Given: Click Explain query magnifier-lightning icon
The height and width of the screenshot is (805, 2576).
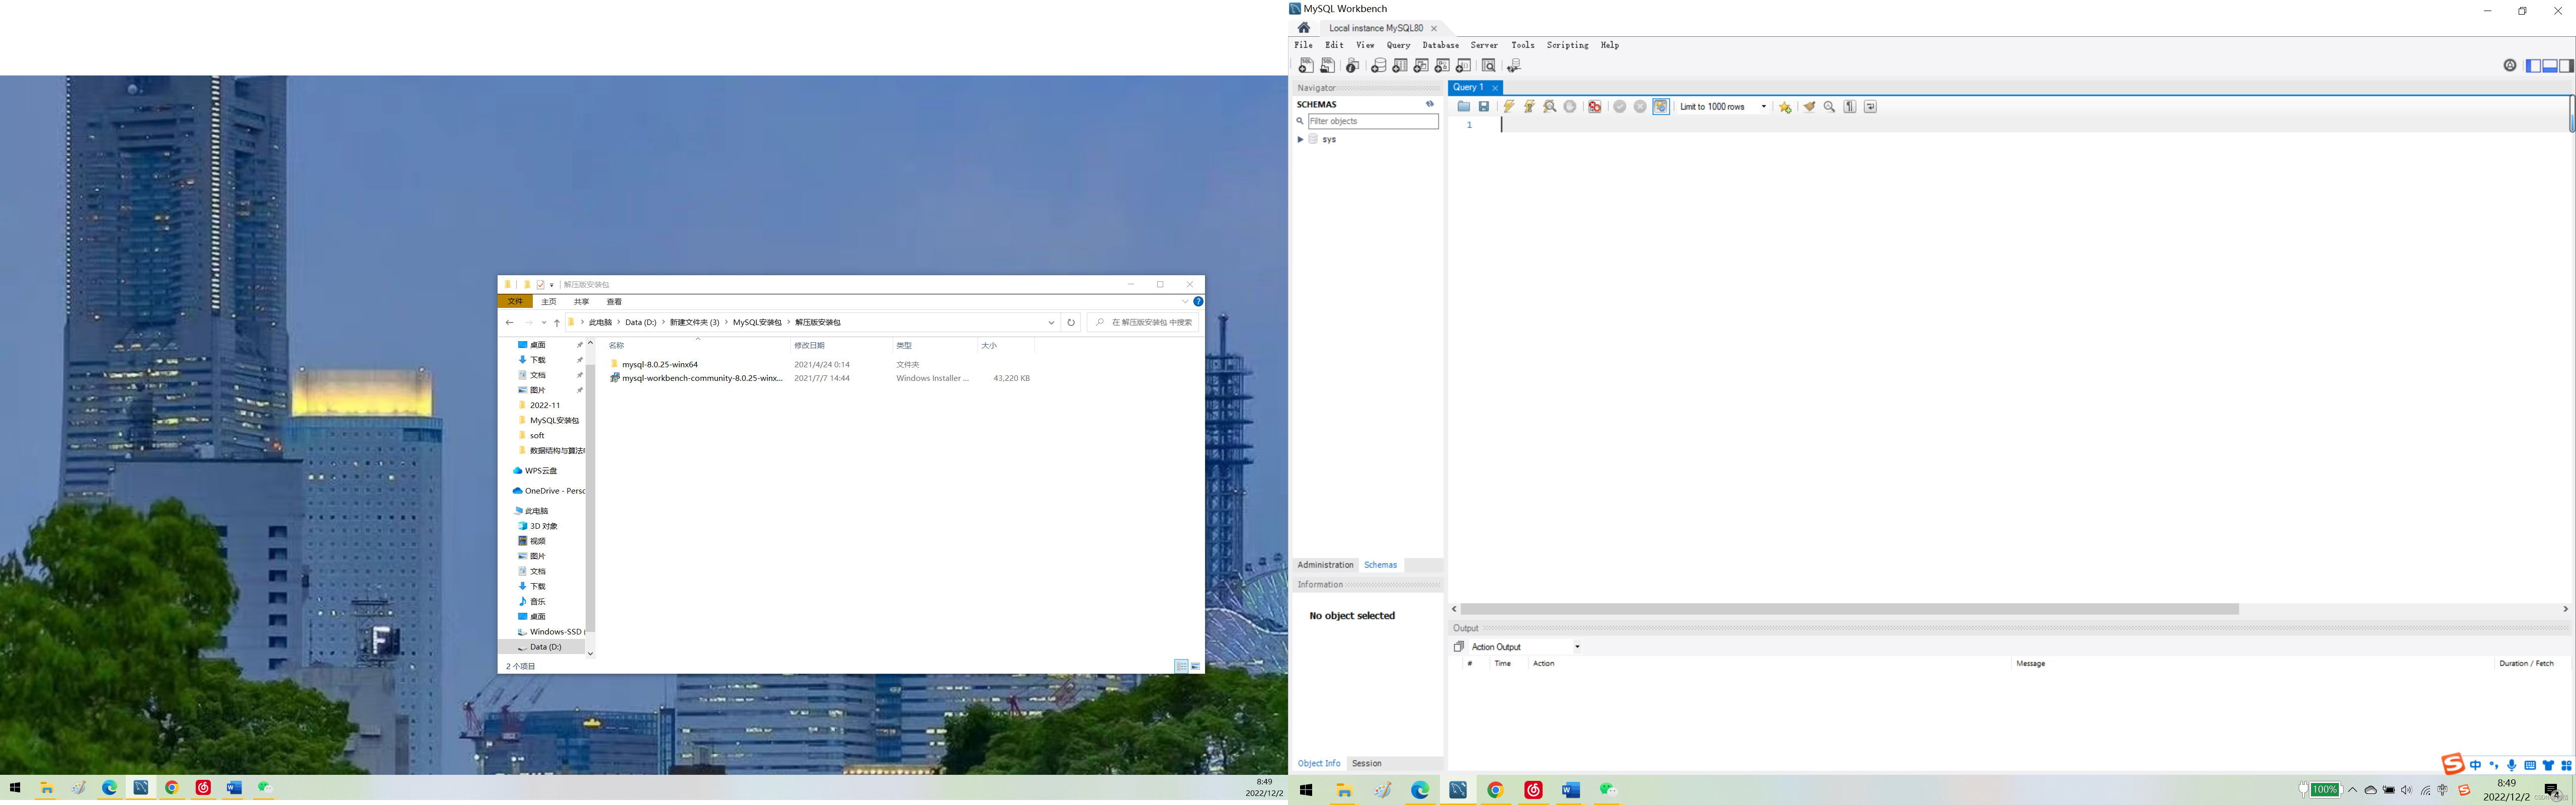Looking at the screenshot, I should click(x=1549, y=107).
